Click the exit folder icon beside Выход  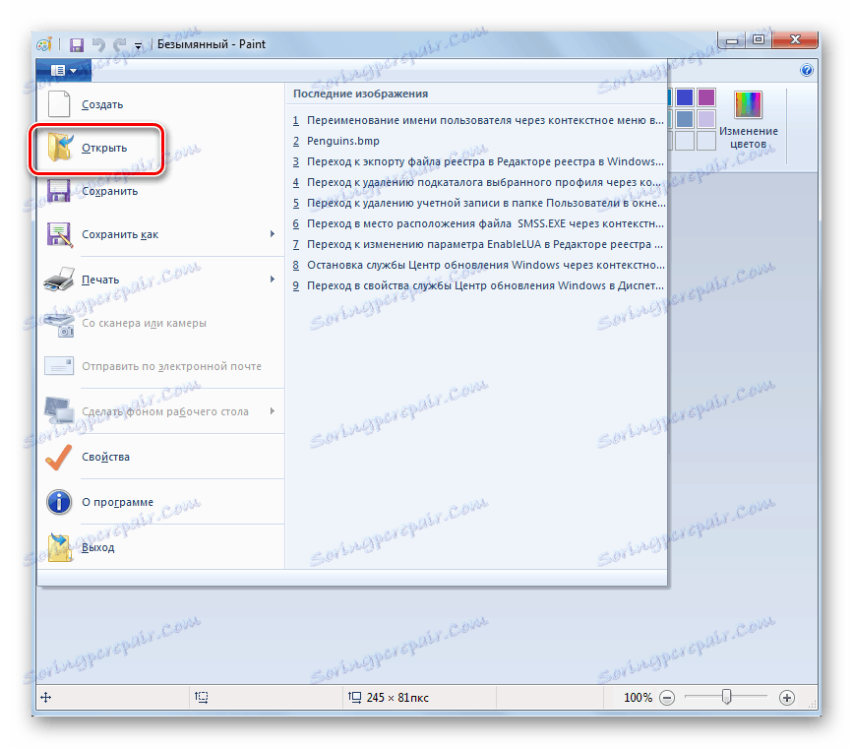59,547
